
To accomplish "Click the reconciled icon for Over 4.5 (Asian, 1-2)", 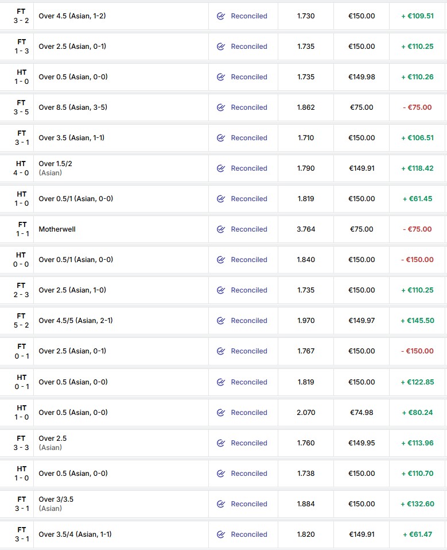I will coord(221,16).
